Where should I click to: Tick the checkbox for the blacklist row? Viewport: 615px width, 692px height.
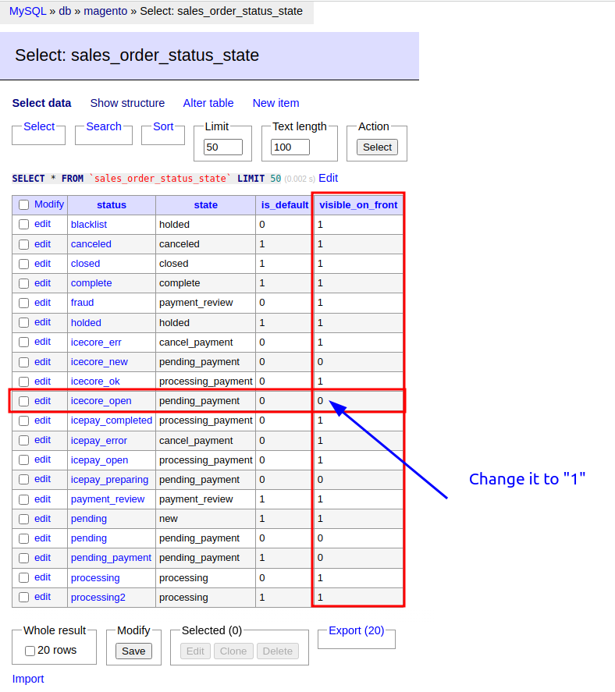pos(24,225)
